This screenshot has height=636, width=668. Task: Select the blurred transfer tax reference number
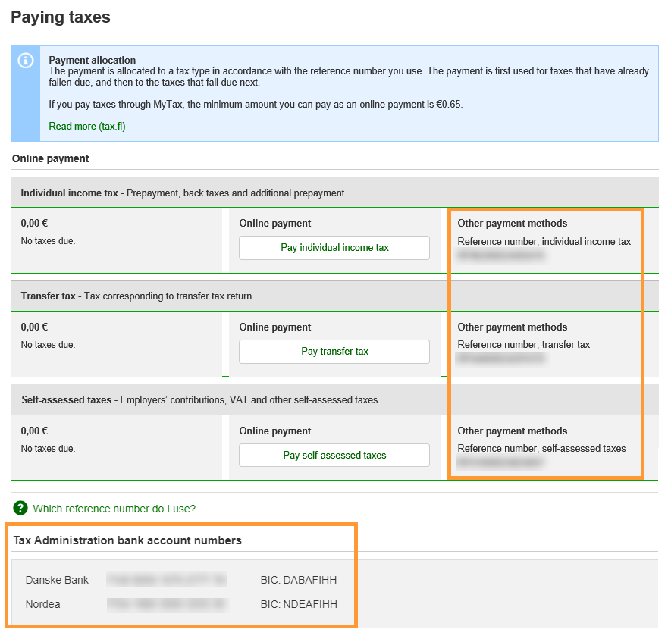(x=500, y=359)
